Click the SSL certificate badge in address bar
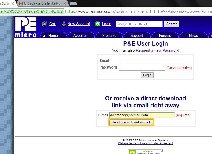 [x=32, y=12]
